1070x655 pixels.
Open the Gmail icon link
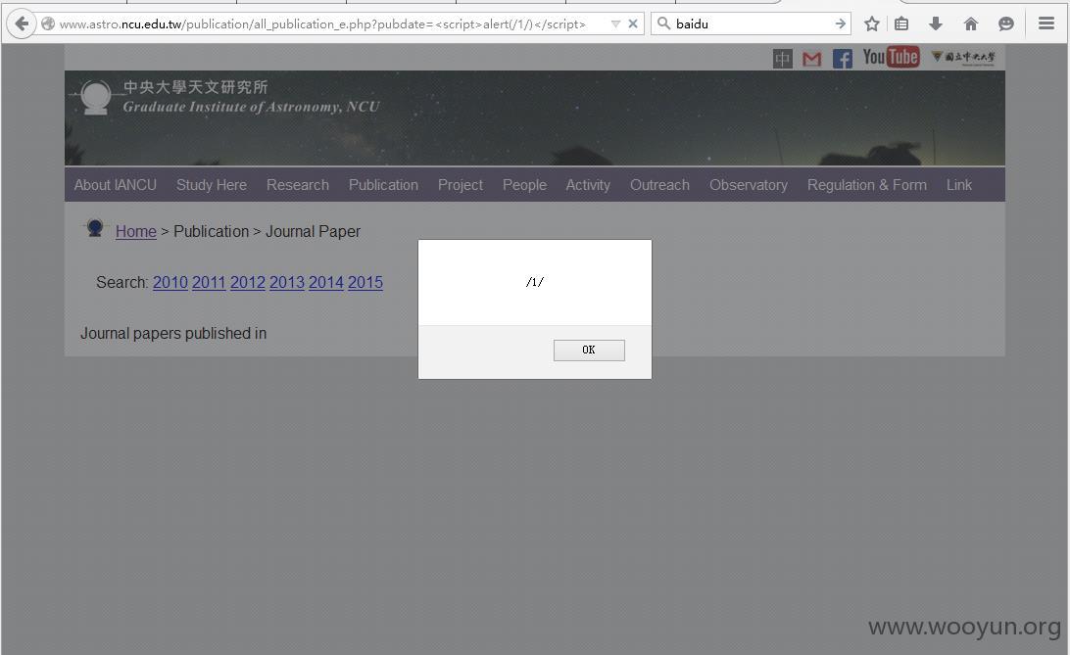coord(811,60)
